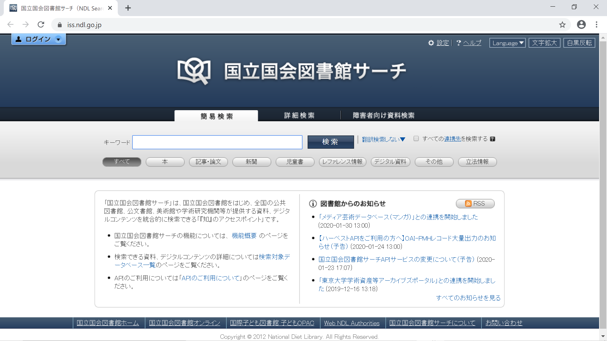This screenshot has width=607, height=341.
Task: Open the Chrome profile avatar icon
Action: pyautogui.click(x=581, y=25)
